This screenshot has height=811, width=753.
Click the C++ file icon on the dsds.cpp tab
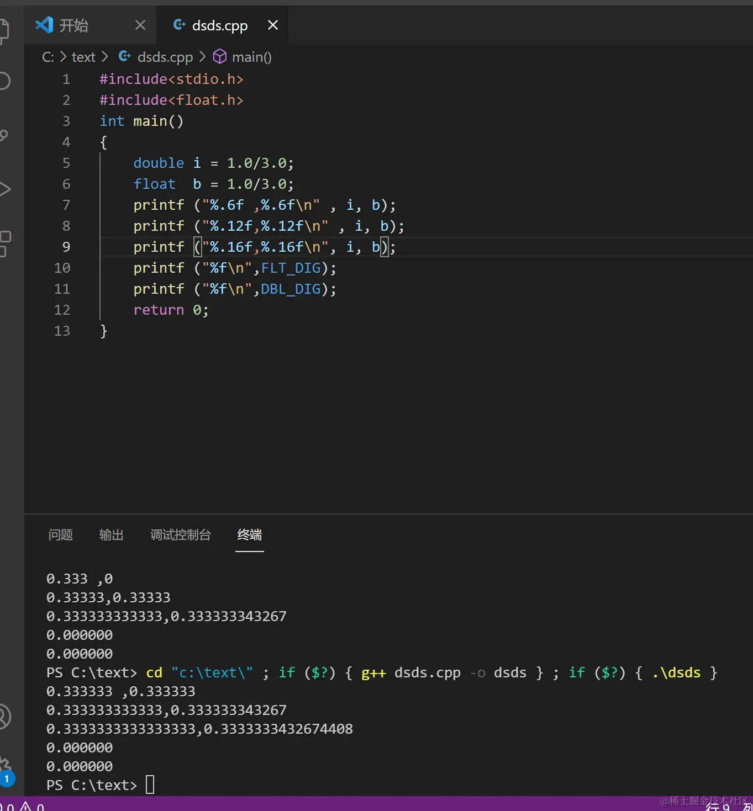click(x=179, y=24)
